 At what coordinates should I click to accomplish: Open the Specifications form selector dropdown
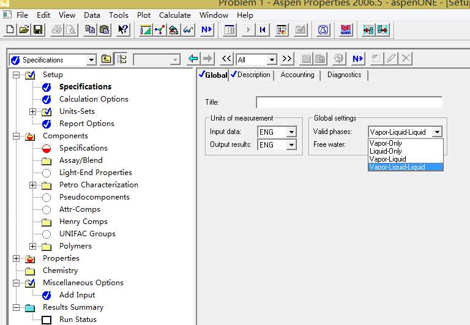(x=91, y=59)
